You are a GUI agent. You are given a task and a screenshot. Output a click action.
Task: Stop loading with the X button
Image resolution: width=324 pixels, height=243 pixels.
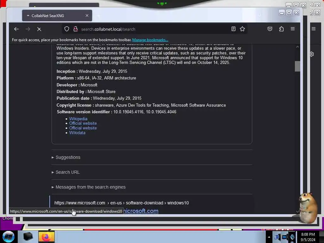point(39,29)
